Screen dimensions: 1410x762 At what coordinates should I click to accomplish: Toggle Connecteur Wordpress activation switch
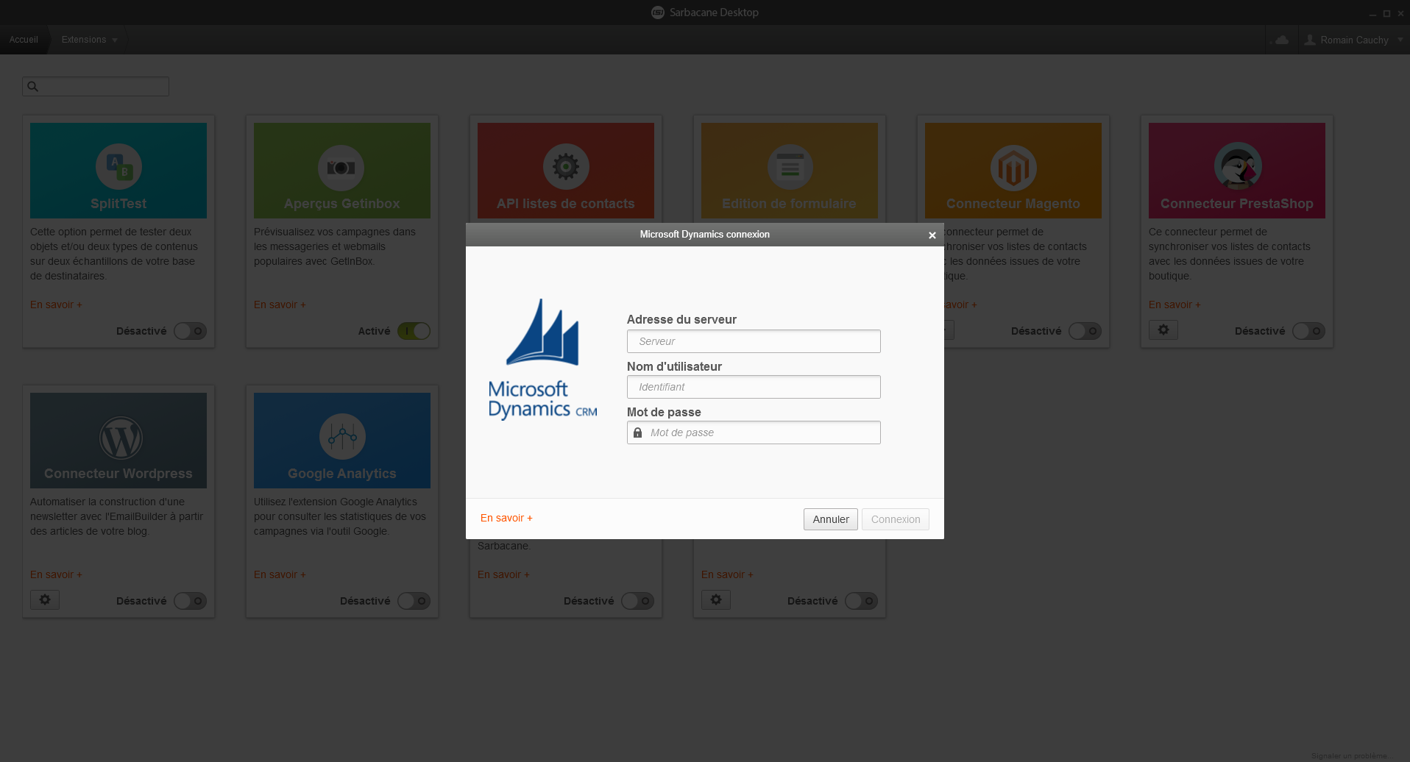click(x=190, y=601)
